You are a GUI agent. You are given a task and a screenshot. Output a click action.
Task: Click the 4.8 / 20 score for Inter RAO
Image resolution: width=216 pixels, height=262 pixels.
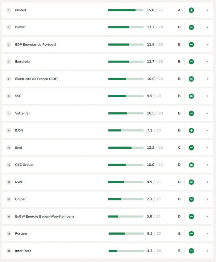pyautogui.click(x=154, y=251)
